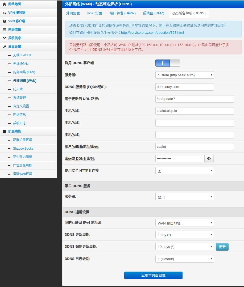Switch to the 端口转发 (UPnP) tab
Image resolution: width=244 pixels, height=287 pixels.
[x=122, y=13]
